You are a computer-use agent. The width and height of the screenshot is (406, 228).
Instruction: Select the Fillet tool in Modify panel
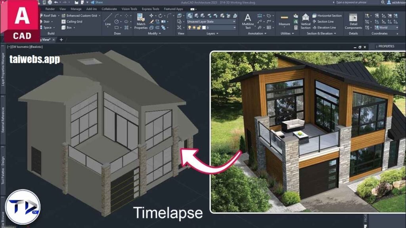(169, 16)
